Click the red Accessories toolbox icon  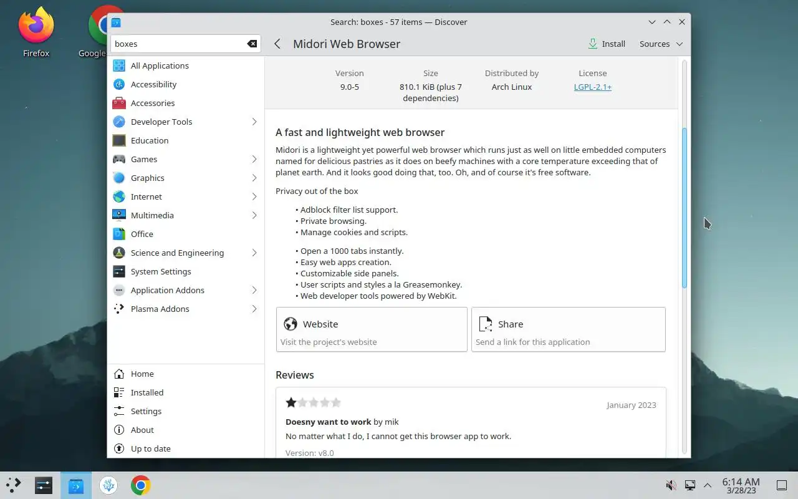click(x=119, y=103)
